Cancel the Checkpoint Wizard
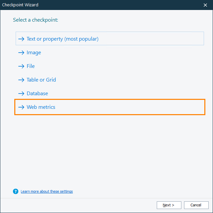Viewport: 213px width, 213px height. [196, 205]
